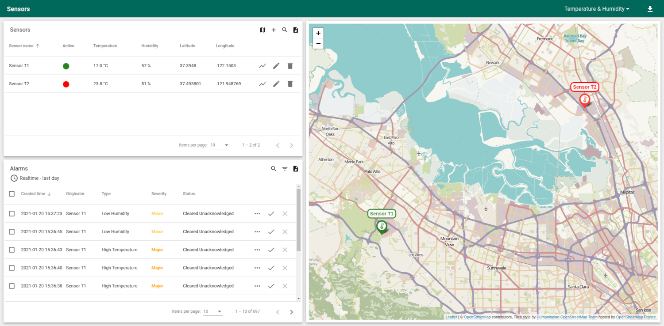
Task: Acknowledge the top alarm with the checkmark icon
Action: click(x=271, y=213)
